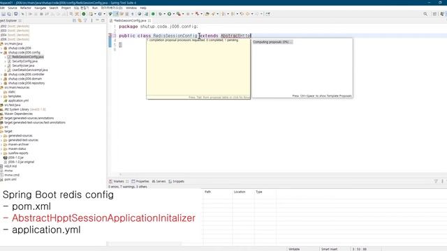Screen dimensions: 447x251
Task: Open the Help menu
Action: click(143, 8)
